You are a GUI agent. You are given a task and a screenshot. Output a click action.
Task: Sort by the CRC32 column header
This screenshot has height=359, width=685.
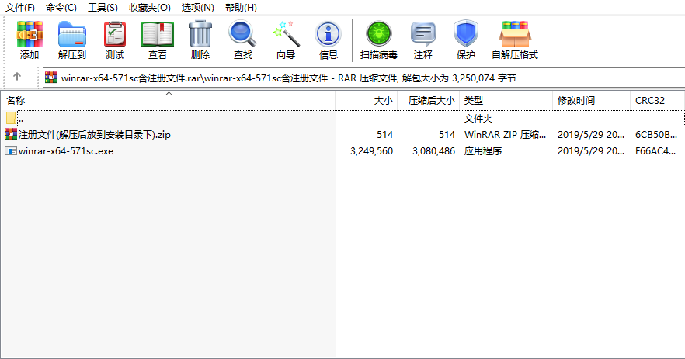(x=657, y=100)
